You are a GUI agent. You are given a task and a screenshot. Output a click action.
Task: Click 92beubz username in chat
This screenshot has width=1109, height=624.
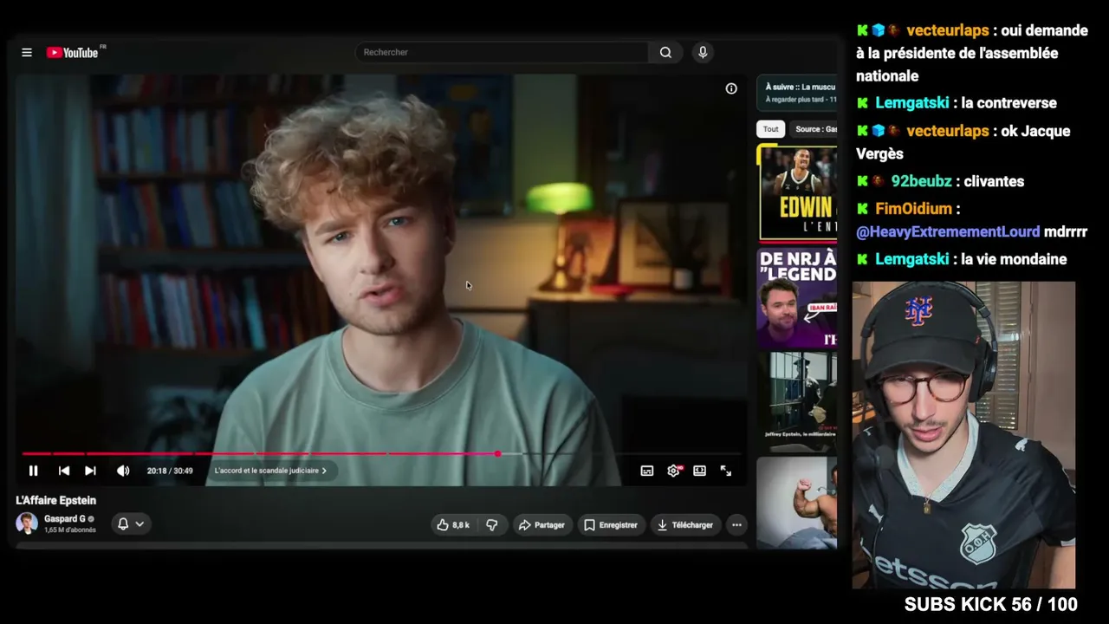[x=921, y=181]
